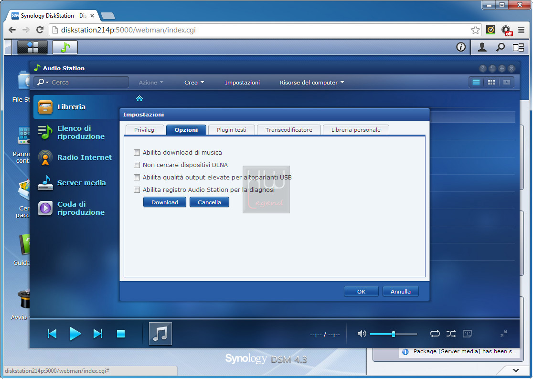
Task: Open the DSM main menu grid icon
Action: [32, 47]
